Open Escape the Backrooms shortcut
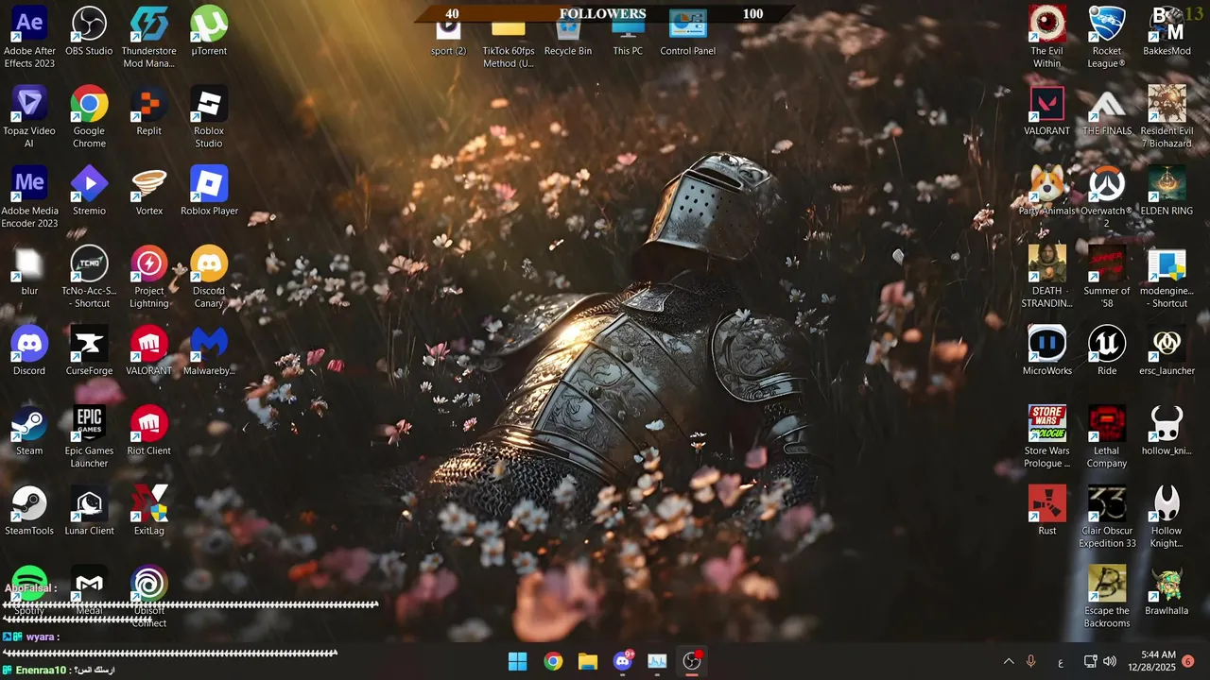 [x=1107, y=597]
